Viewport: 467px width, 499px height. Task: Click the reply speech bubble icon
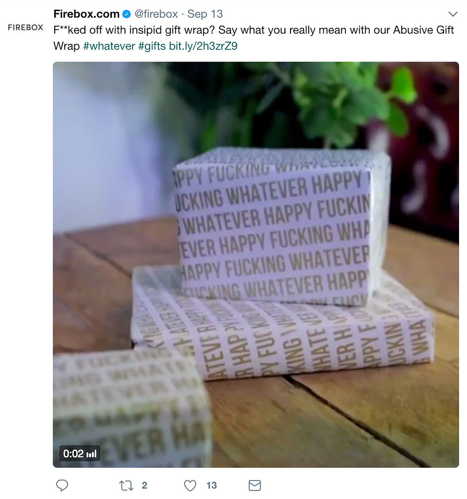tap(62, 485)
